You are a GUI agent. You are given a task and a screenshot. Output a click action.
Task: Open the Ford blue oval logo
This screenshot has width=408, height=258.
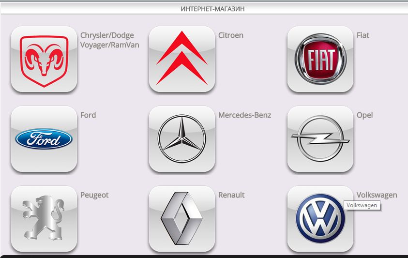point(44,139)
